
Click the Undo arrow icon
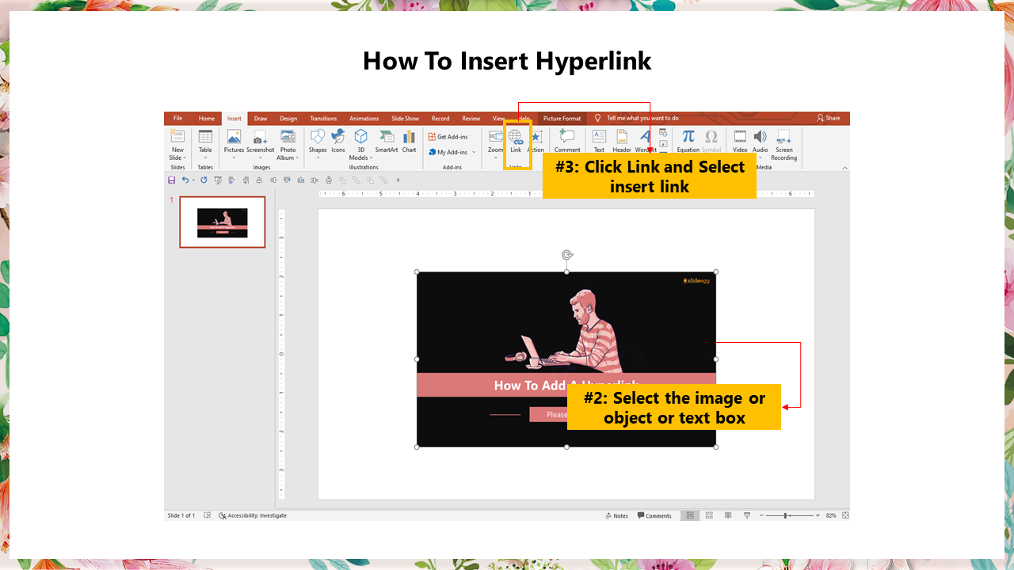pyautogui.click(x=185, y=180)
